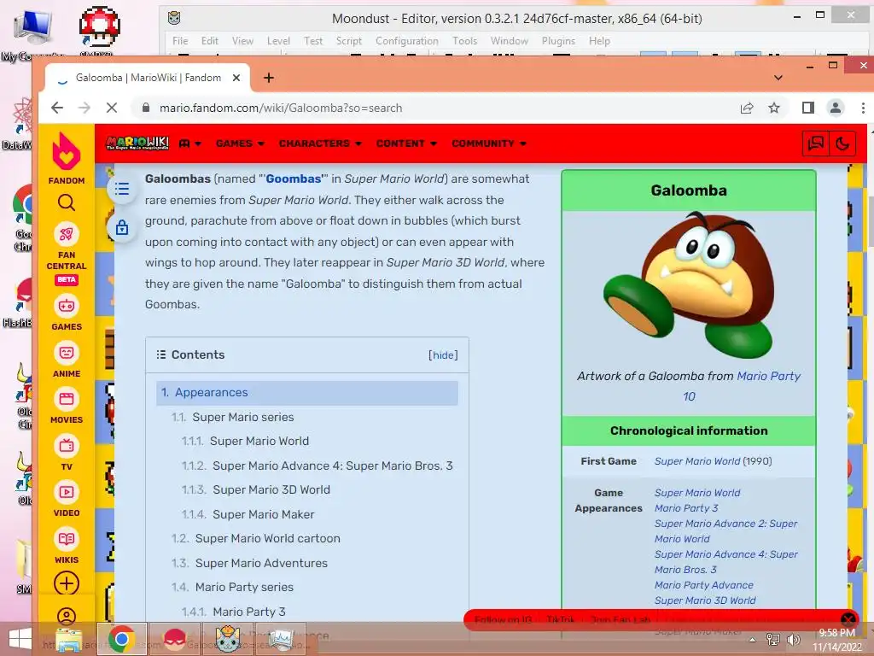Screen dimensions: 874x656
Task: Click the share page icon in address bar
Action: (x=747, y=108)
